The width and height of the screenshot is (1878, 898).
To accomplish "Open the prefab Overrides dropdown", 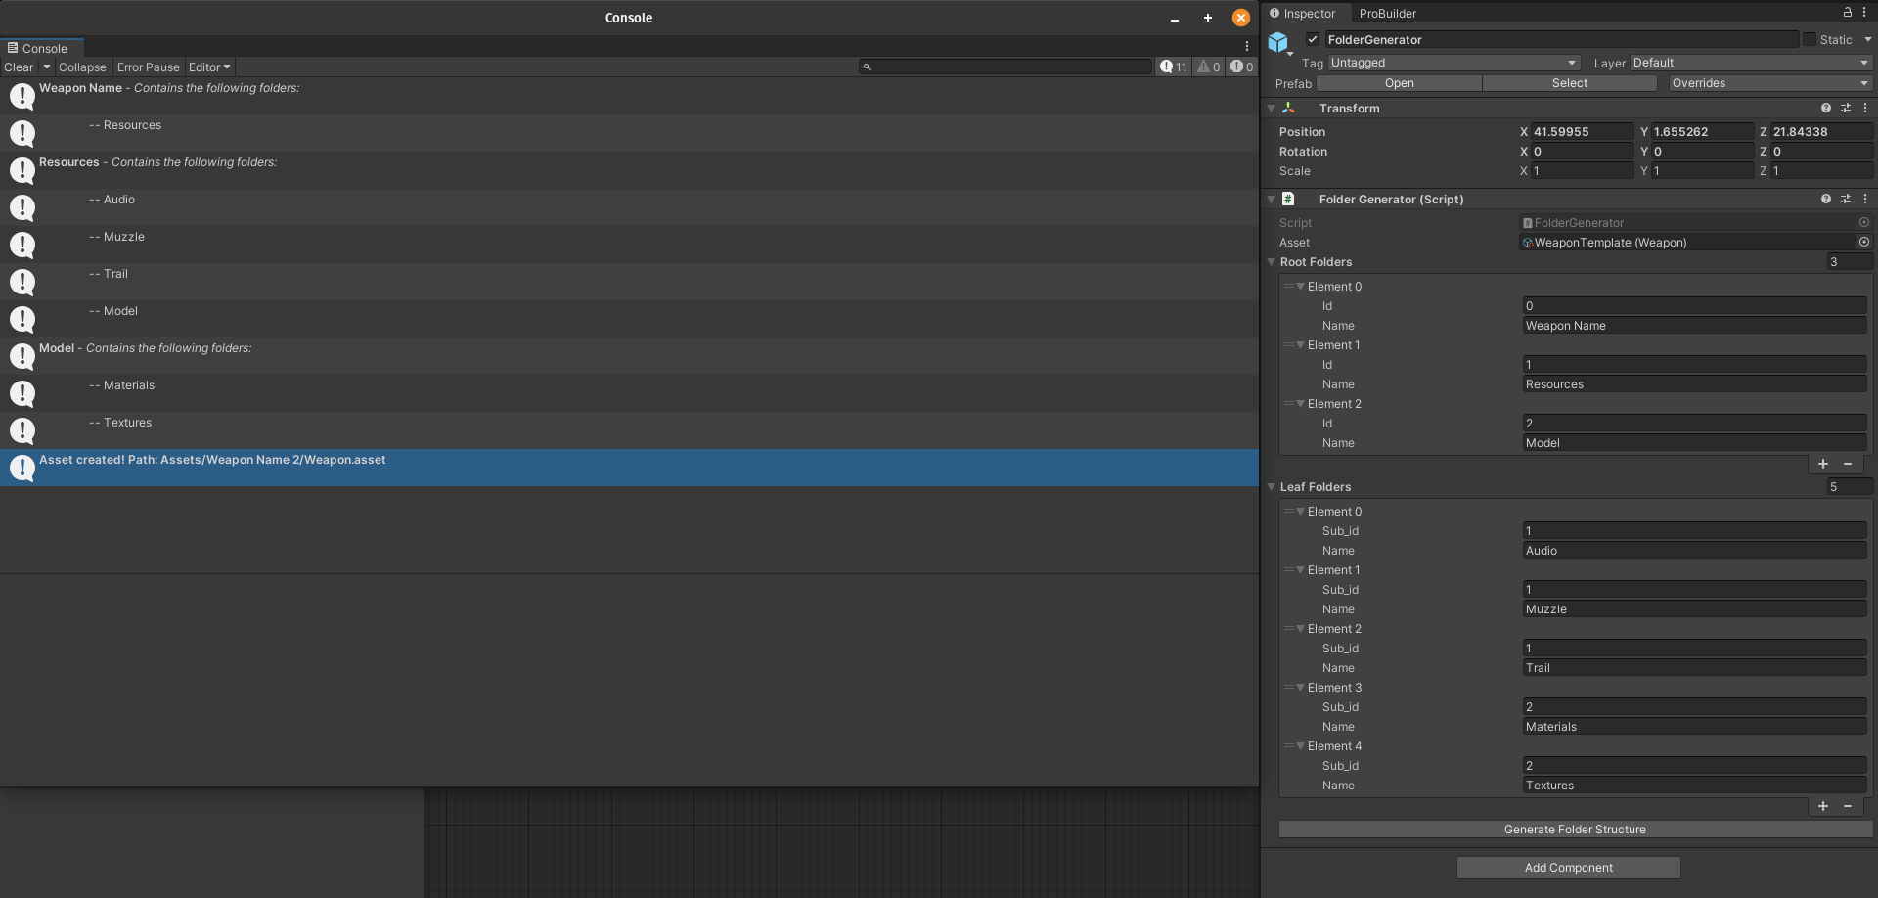I will coord(1770,83).
